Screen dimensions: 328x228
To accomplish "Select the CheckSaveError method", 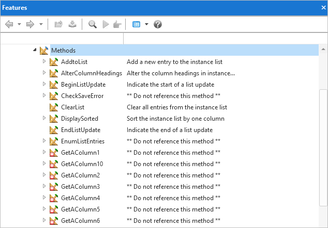I will (82, 96).
